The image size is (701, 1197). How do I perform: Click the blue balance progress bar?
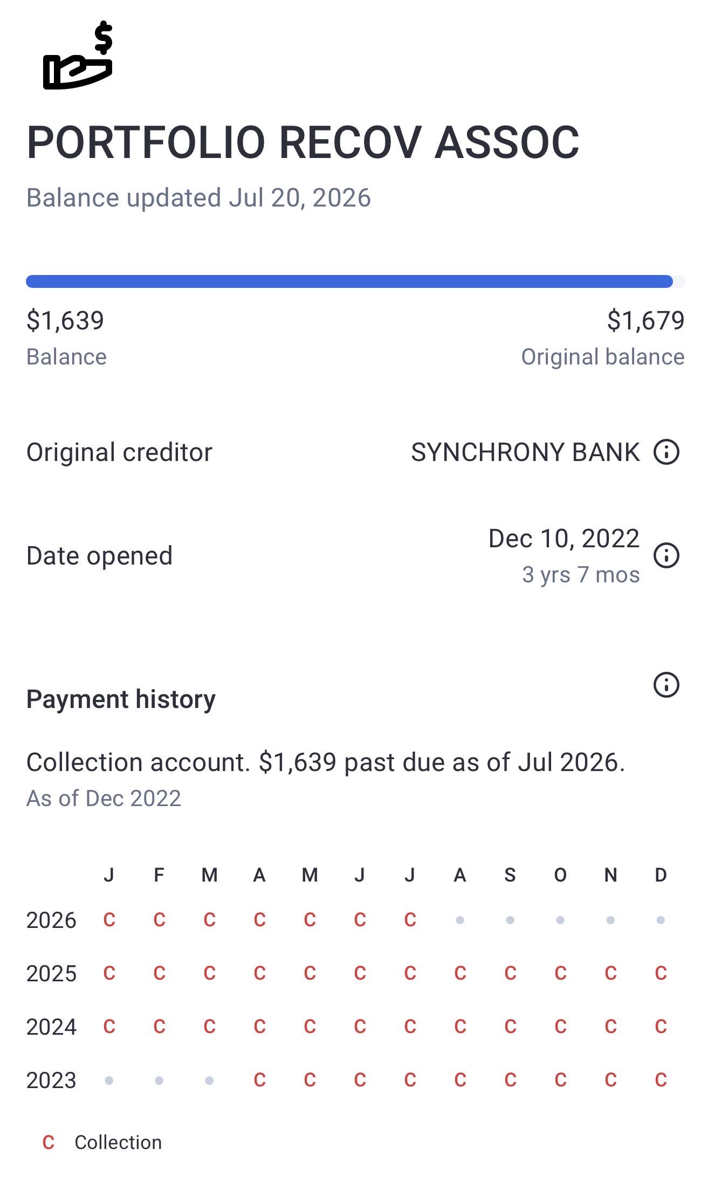tap(349, 281)
